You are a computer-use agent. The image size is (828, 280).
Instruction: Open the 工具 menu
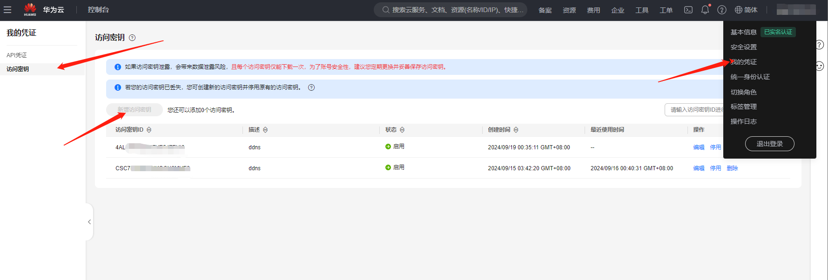tap(642, 10)
